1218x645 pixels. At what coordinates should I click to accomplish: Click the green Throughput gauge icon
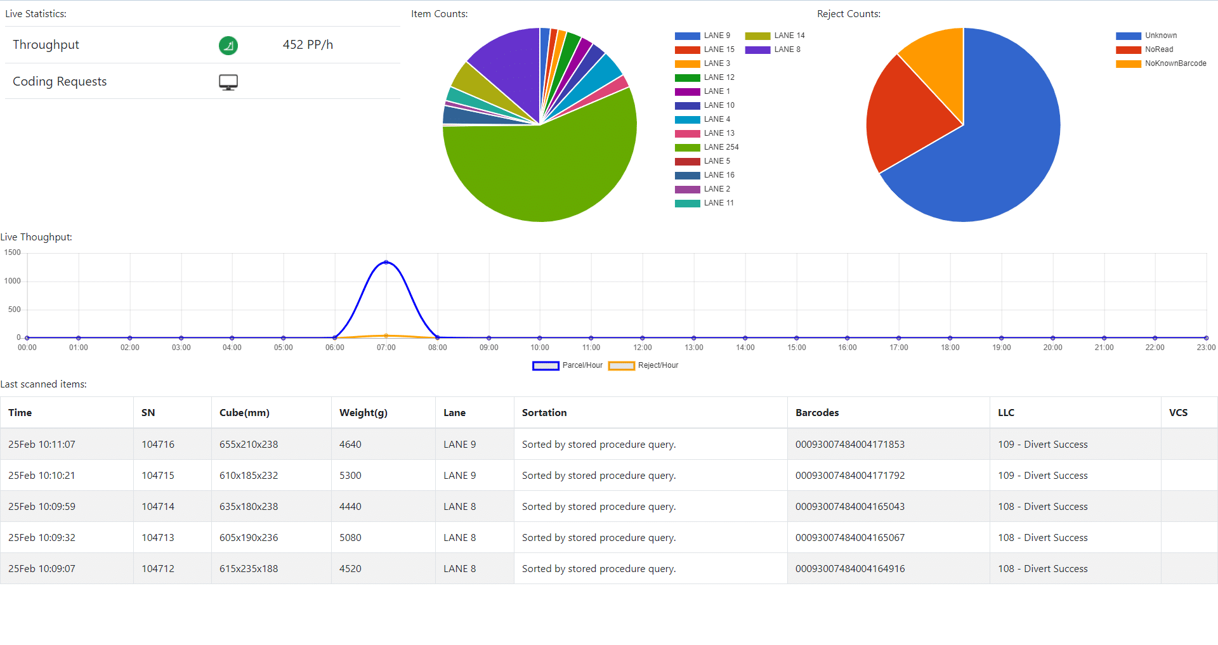[x=228, y=45]
